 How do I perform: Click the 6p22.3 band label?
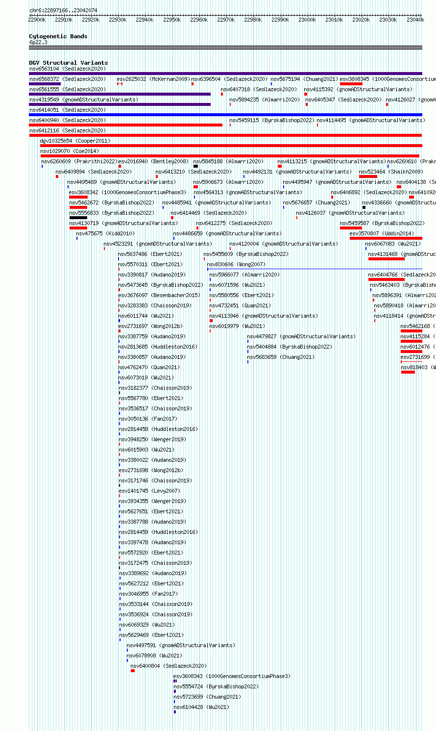point(38,42)
